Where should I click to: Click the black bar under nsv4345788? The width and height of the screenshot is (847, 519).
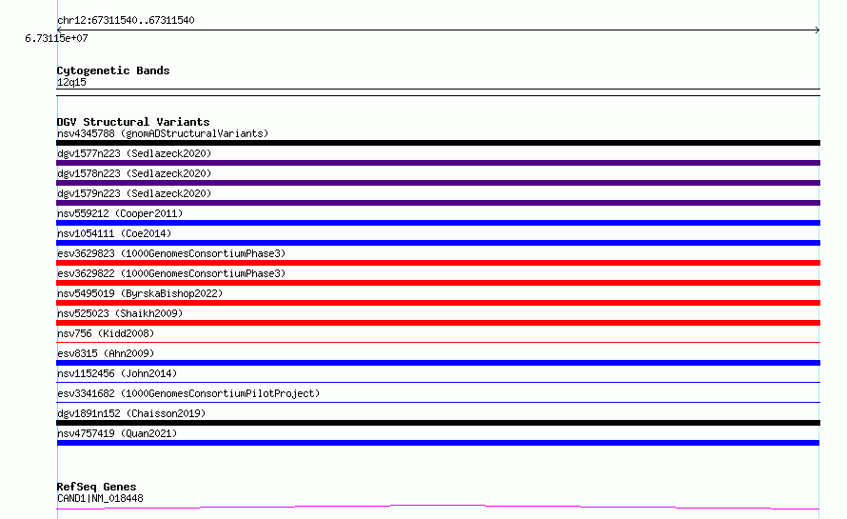(438, 143)
